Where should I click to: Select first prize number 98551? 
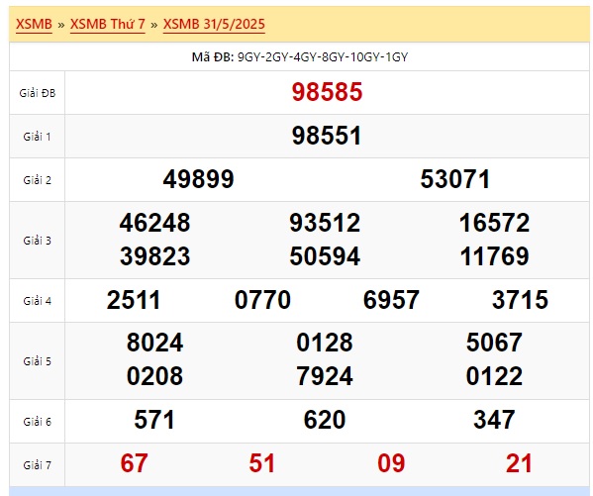click(327, 136)
